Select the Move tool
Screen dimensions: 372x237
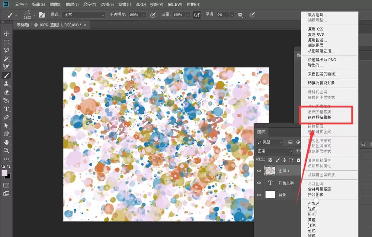pyautogui.click(x=6, y=34)
